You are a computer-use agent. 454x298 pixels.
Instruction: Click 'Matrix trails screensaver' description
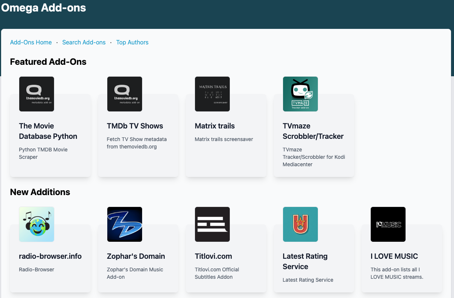coord(224,139)
